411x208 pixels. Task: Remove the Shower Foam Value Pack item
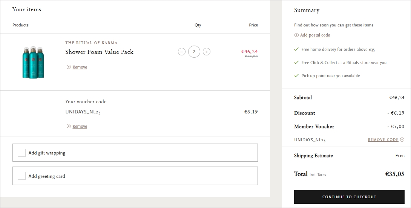80,67
